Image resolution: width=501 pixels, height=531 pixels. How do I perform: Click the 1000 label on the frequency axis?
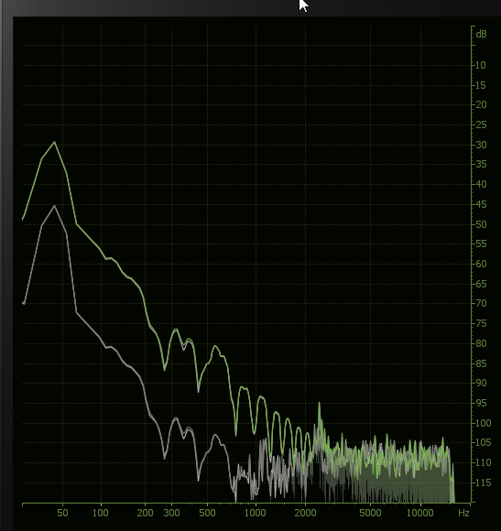255,513
